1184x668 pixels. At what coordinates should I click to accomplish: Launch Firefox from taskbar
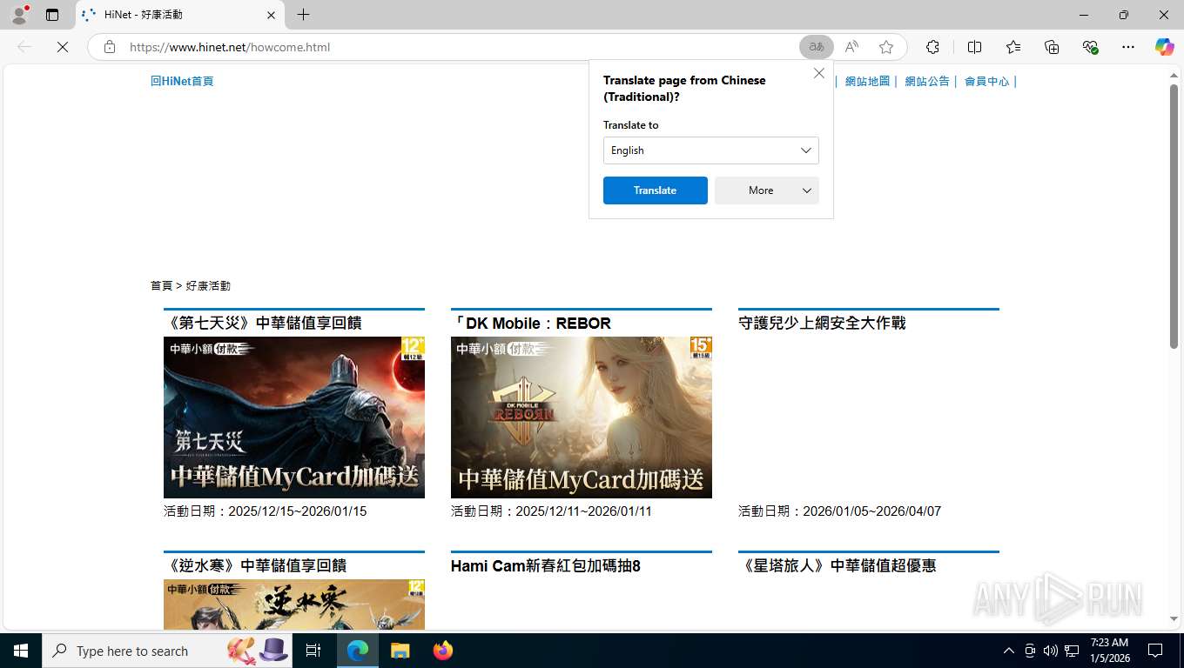[442, 651]
